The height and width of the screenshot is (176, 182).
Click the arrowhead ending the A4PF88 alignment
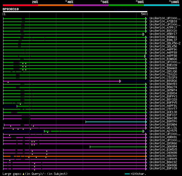tap(145, 56)
